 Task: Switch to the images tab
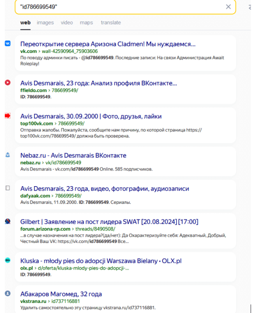tap(45, 22)
